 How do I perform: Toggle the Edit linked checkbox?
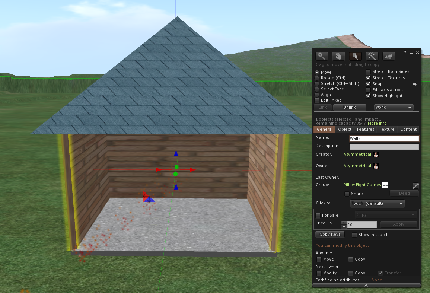click(x=317, y=101)
